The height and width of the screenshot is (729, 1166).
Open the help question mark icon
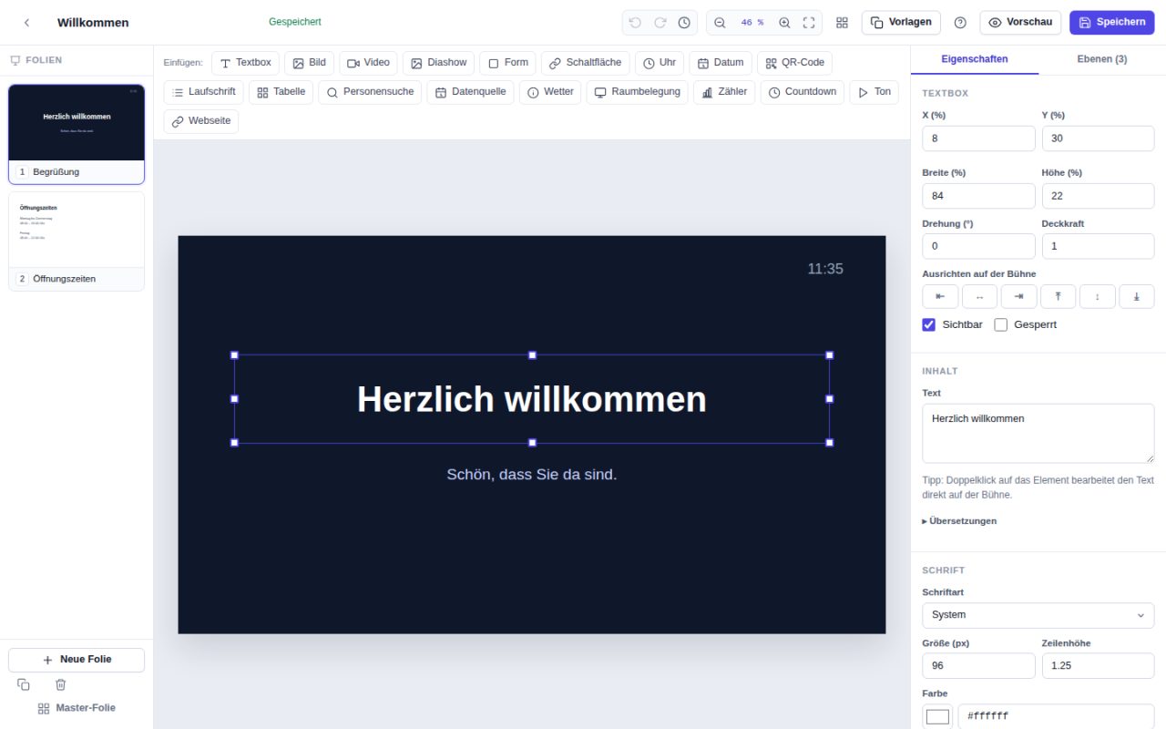tap(960, 23)
